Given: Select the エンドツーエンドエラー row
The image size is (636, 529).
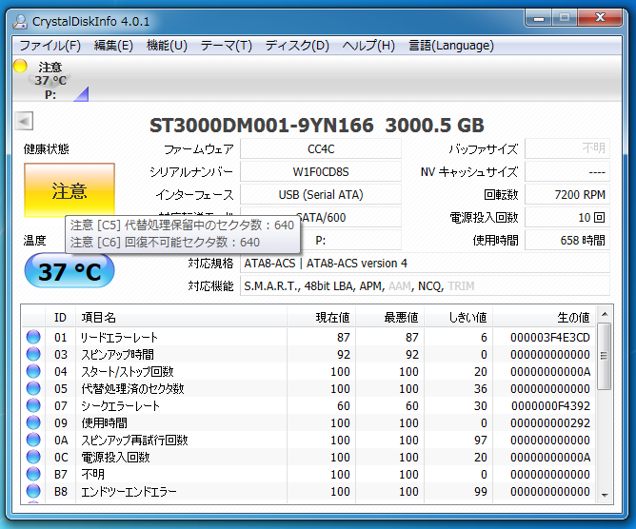Looking at the screenshot, I should pos(308,491).
